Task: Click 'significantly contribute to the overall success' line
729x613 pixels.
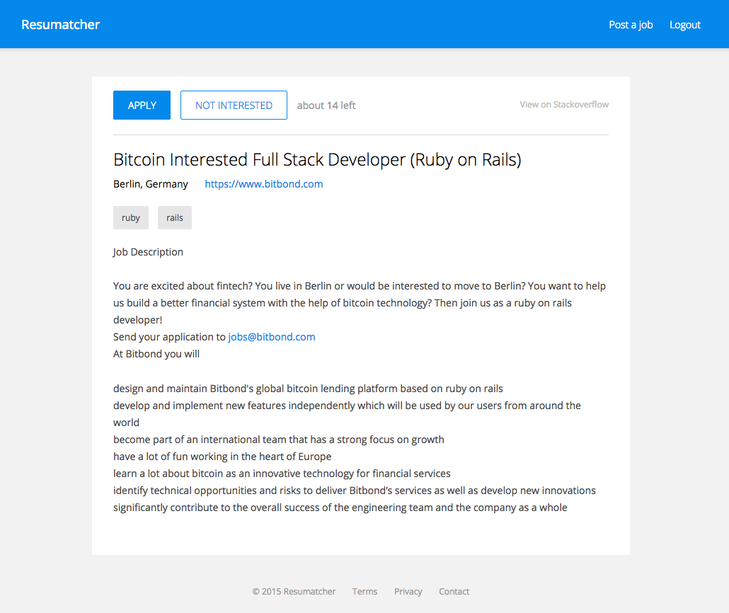Action: (340, 508)
